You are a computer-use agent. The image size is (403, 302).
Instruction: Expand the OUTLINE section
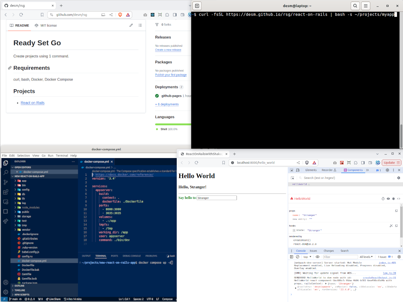coord(19,286)
